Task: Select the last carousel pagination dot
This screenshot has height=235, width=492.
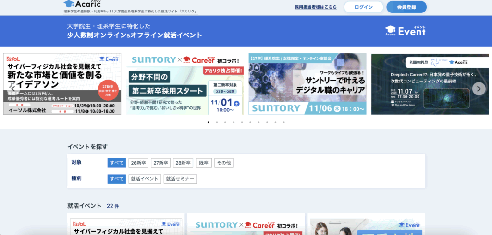Action: tap(284, 122)
